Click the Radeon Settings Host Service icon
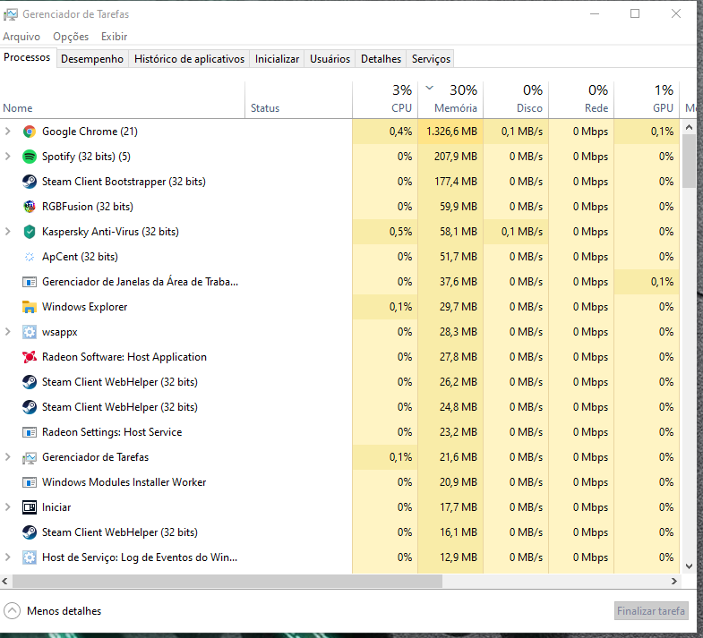 point(30,432)
